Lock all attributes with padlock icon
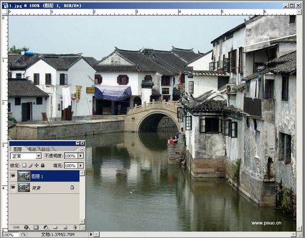The image size is (305, 238). 42,165
